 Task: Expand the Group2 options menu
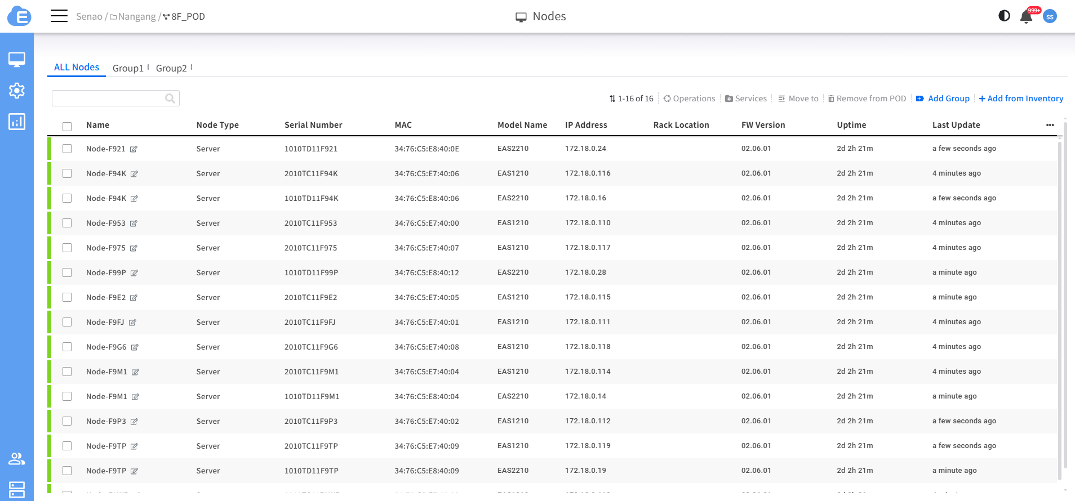pyautogui.click(x=192, y=68)
